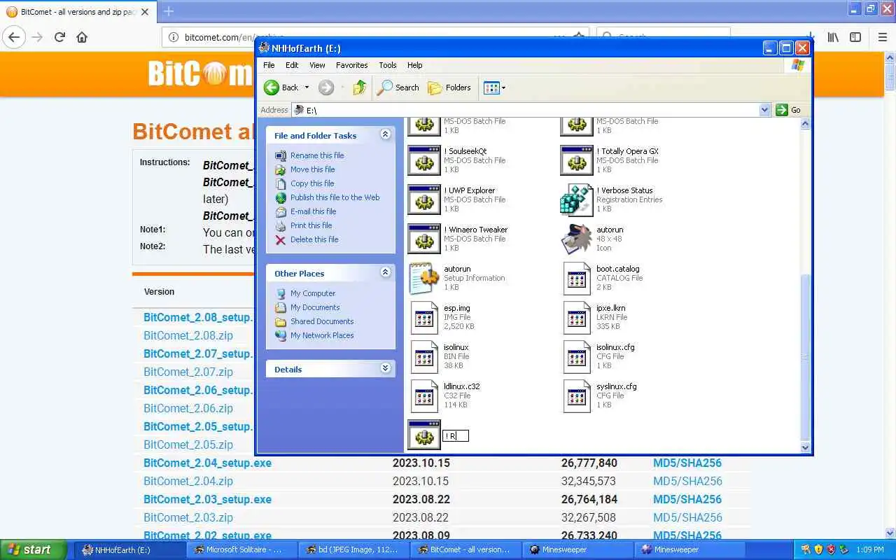Screen dimensions: 896x560
Task: Open the View menu in Explorer
Action: (x=317, y=65)
